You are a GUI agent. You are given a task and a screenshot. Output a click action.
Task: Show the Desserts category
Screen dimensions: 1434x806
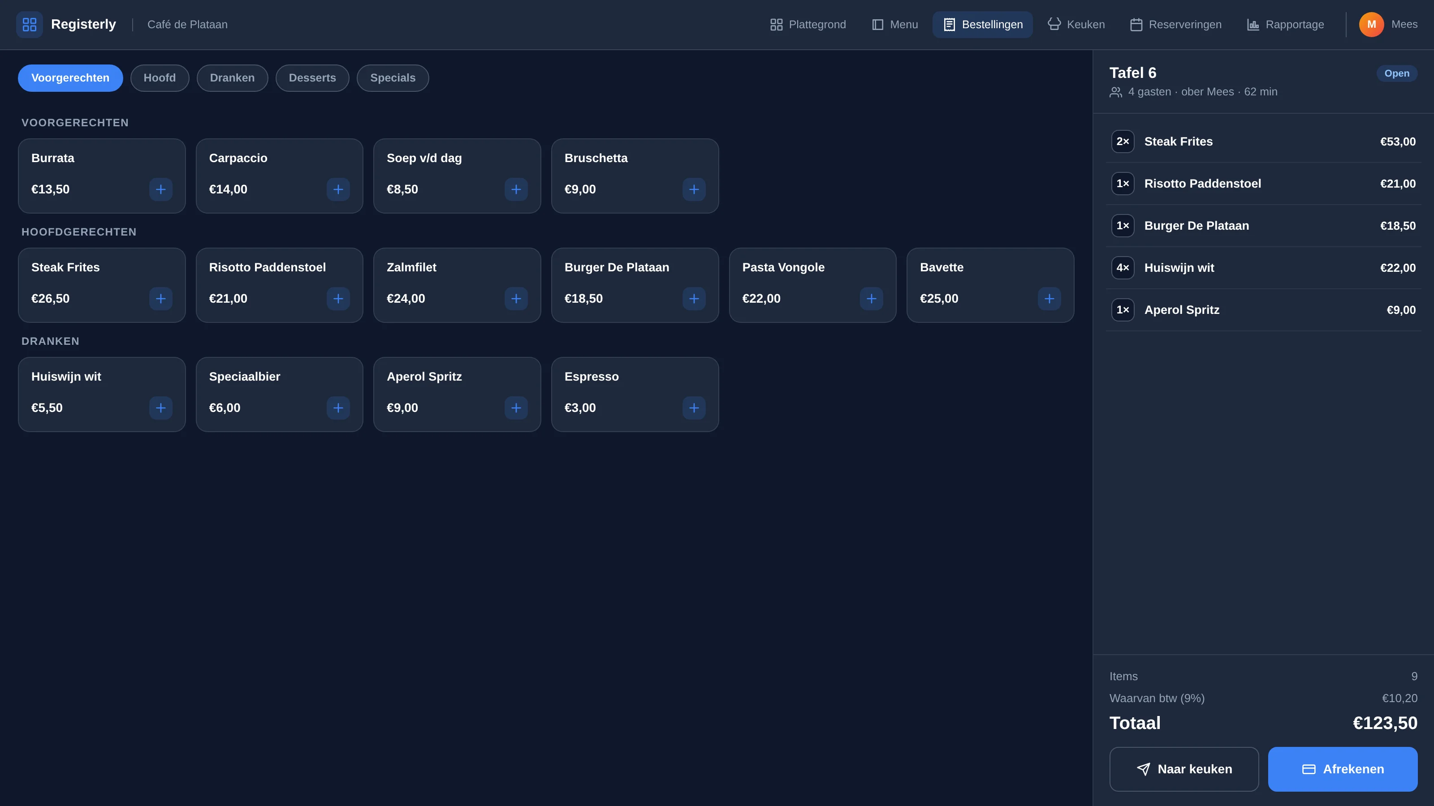[312, 78]
